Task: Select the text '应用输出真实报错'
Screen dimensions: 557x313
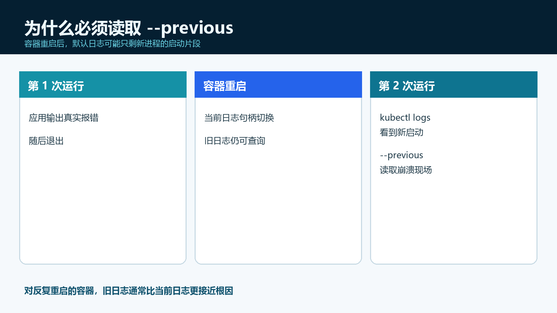Action: coord(64,118)
